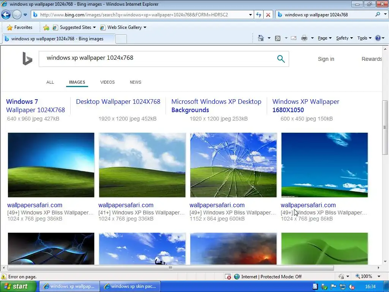Open Desktop Wallpaper 1024X768 suggestion
The image size is (389, 292).
[x=118, y=102]
